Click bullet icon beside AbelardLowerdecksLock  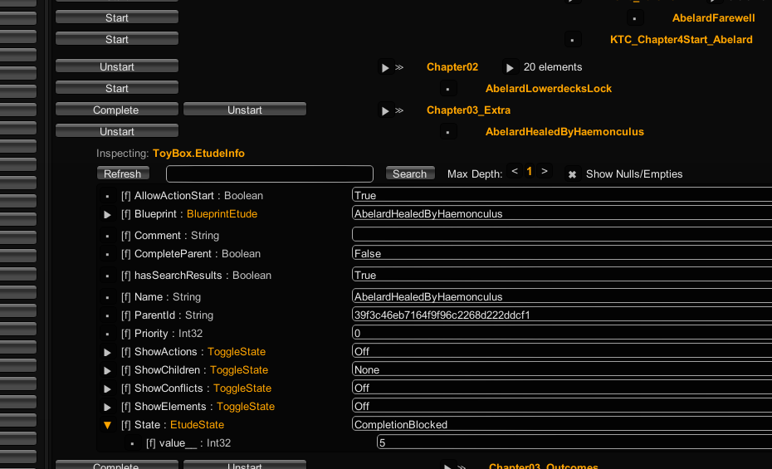(x=447, y=89)
